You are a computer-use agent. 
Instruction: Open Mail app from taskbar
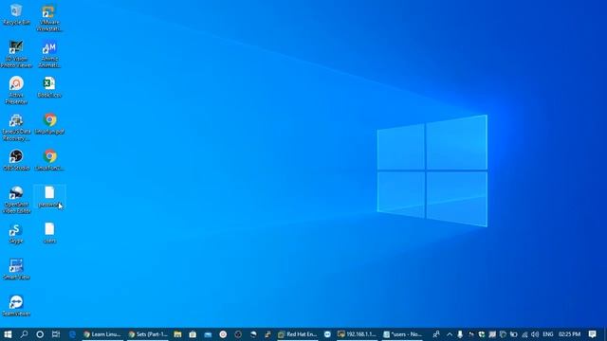click(208, 334)
